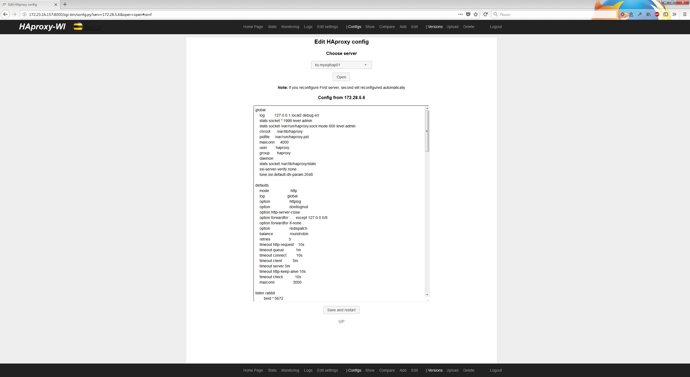Click the Monitoring navigation icon
The height and width of the screenshot is (377, 690).
click(x=290, y=26)
